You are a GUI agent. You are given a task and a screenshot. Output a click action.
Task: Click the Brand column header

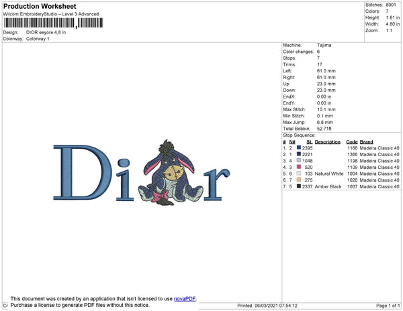[x=367, y=142]
